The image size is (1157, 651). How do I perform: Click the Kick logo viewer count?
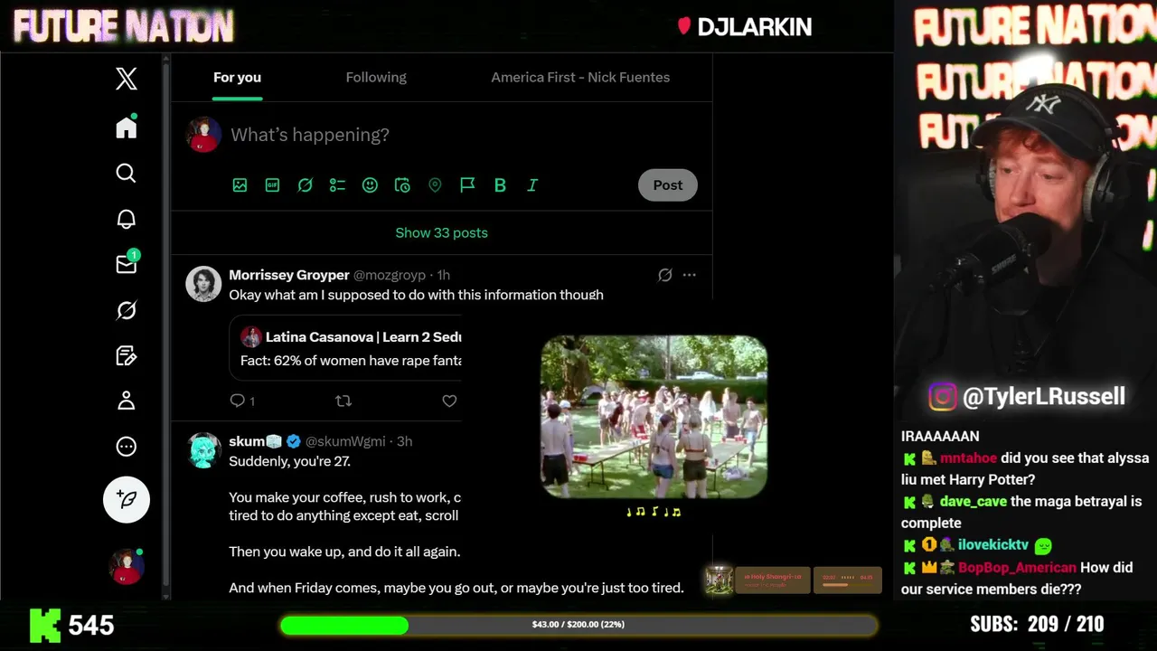pos(72,625)
